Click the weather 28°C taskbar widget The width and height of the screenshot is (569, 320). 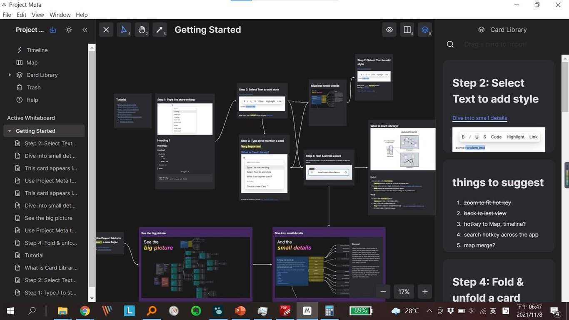(405, 311)
